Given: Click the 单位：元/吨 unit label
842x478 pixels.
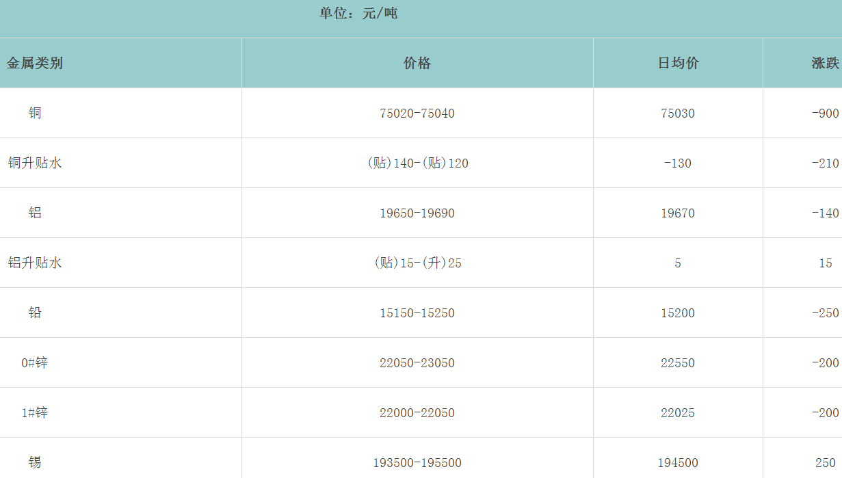Looking at the screenshot, I should click(358, 13).
